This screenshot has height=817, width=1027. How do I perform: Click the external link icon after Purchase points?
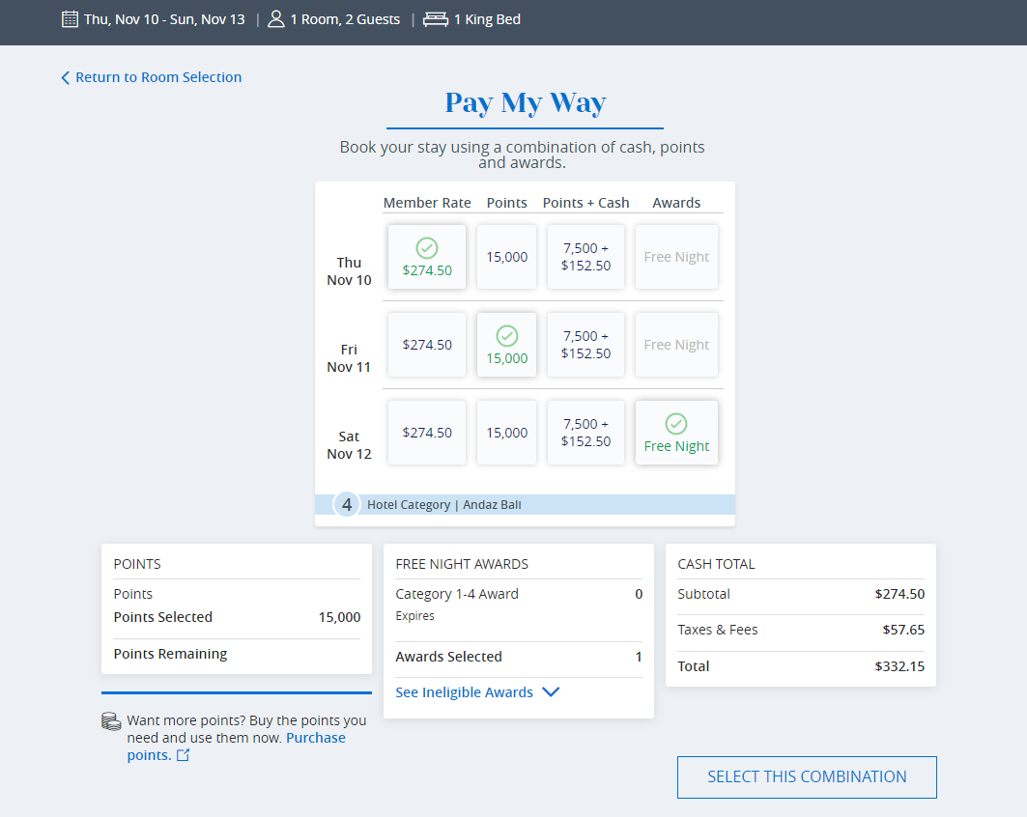tap(184, 755)
